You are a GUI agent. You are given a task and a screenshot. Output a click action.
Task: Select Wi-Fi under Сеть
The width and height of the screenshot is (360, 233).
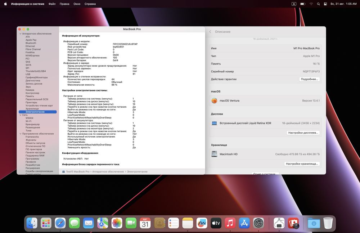tap(28, 121)
